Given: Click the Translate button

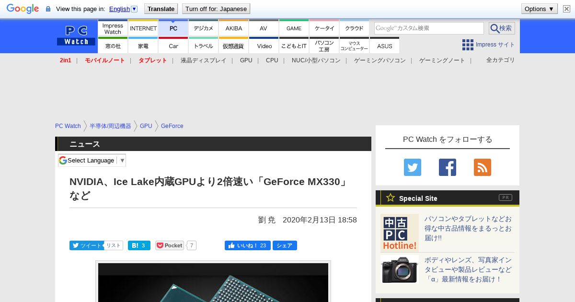Looking at the screenshot, I should [161, 9].
